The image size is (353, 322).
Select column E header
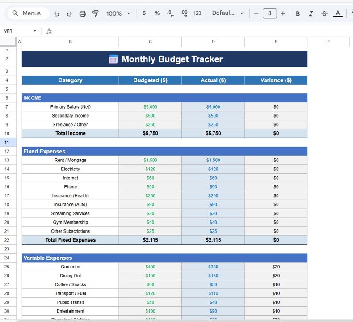276,42
